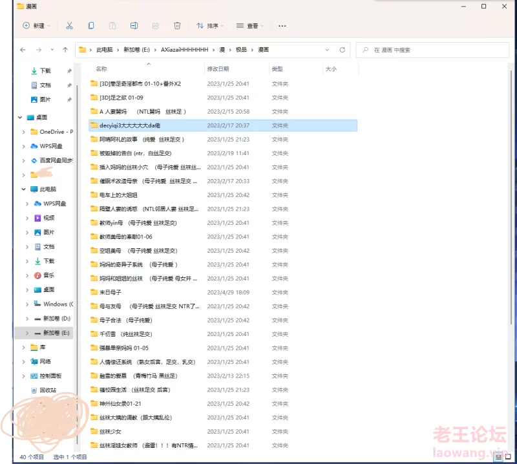This screenshot has height=464, width=517.
Task: Click the Delete trash can icon
Action: coord(177,26)
